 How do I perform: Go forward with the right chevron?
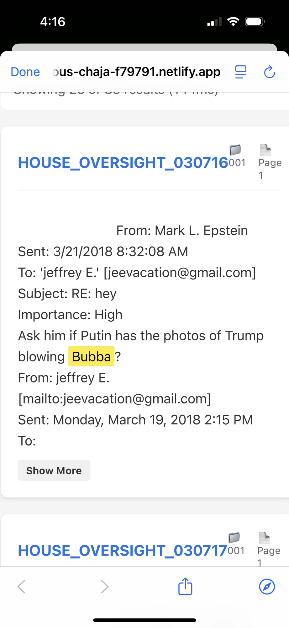104,586
